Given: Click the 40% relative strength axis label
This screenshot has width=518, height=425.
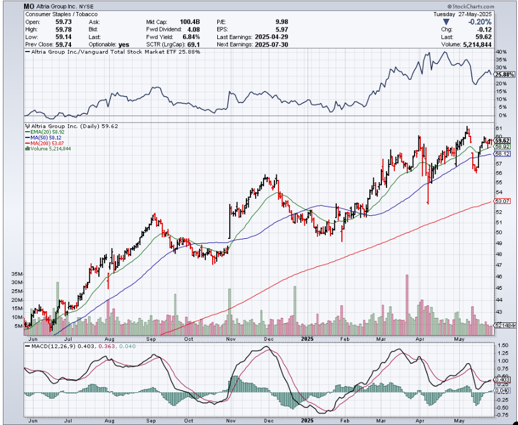Looking at the screenshot, I should pos(502,52).
